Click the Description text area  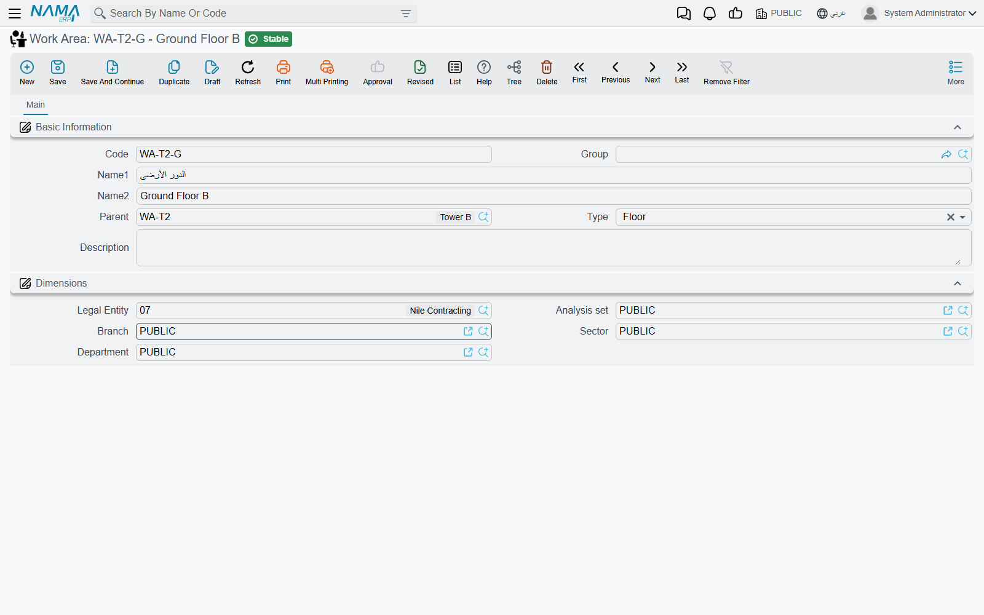pyautogui.click(x=553, y=248)
